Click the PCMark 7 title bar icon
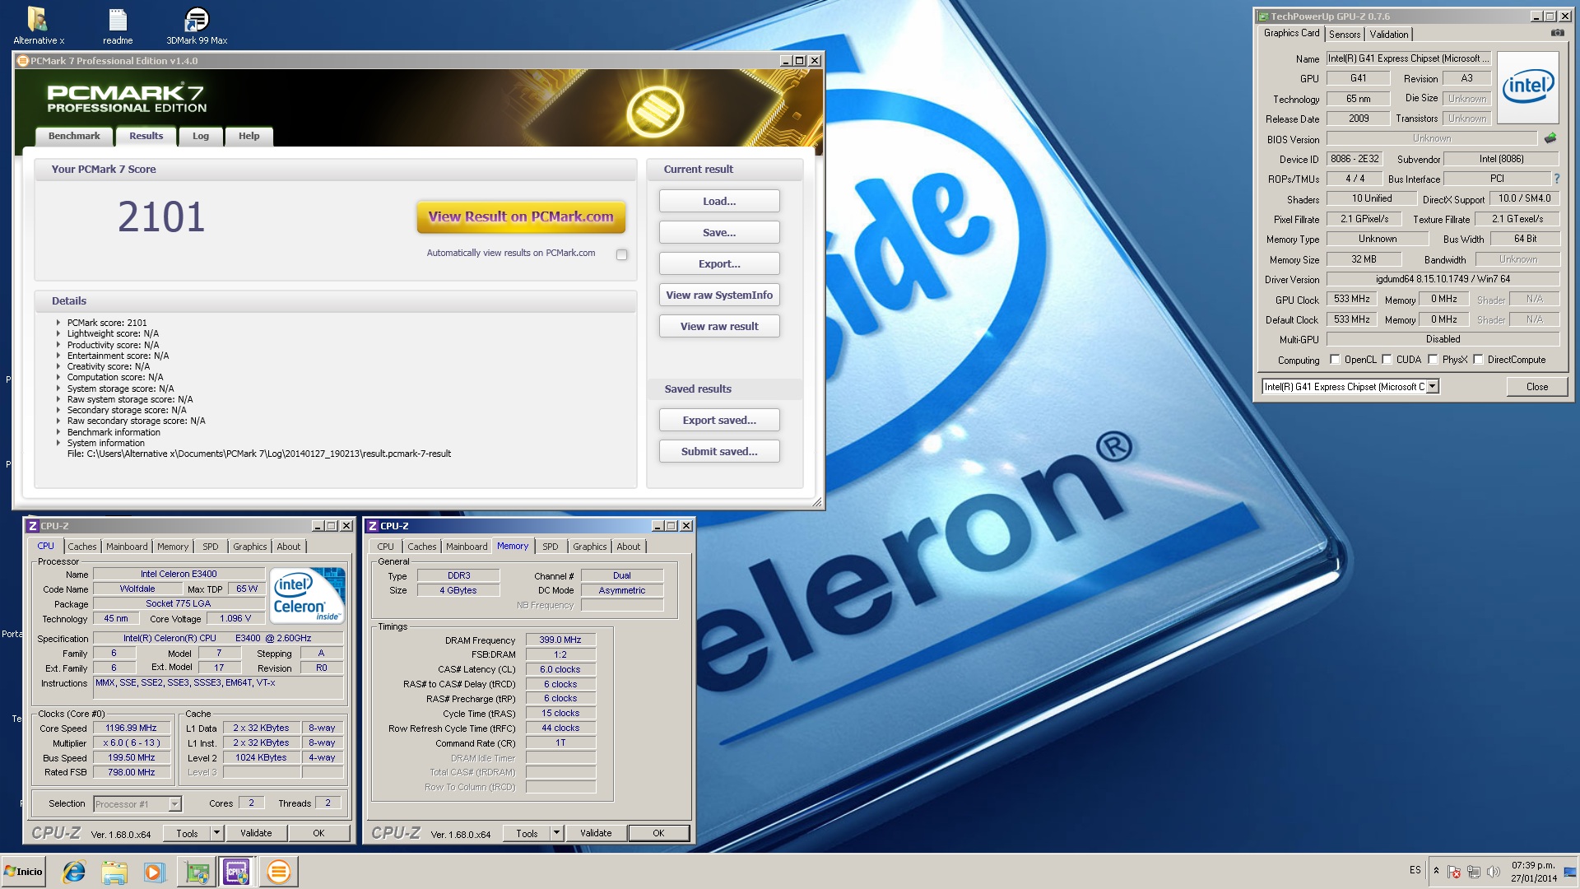Screen dimensions: 1580x889 point(22,61)
